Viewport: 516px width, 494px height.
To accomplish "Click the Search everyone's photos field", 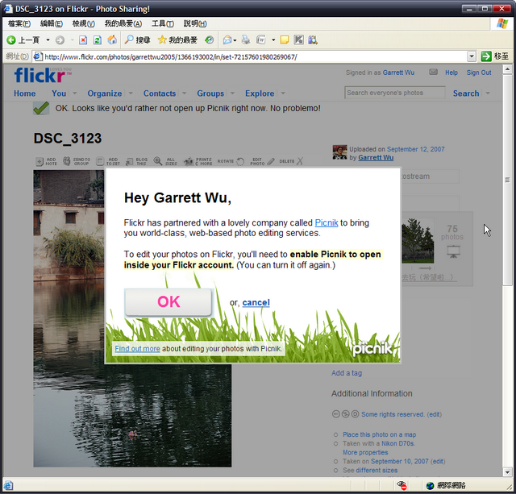I will pos(394,93).
